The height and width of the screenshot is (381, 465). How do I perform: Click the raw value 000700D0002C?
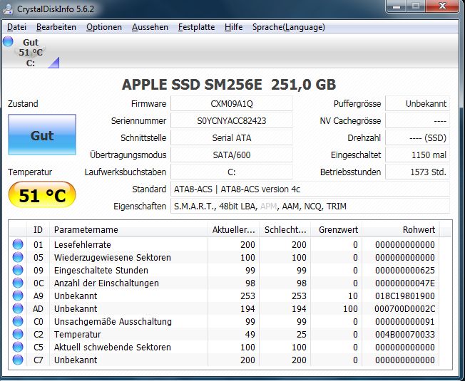405,308
